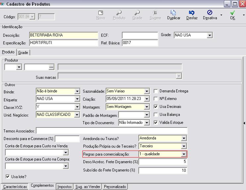Check the Usa Balança option
Image resolution: width=246 pixels, height=190 pixels.
coord(156,115)
